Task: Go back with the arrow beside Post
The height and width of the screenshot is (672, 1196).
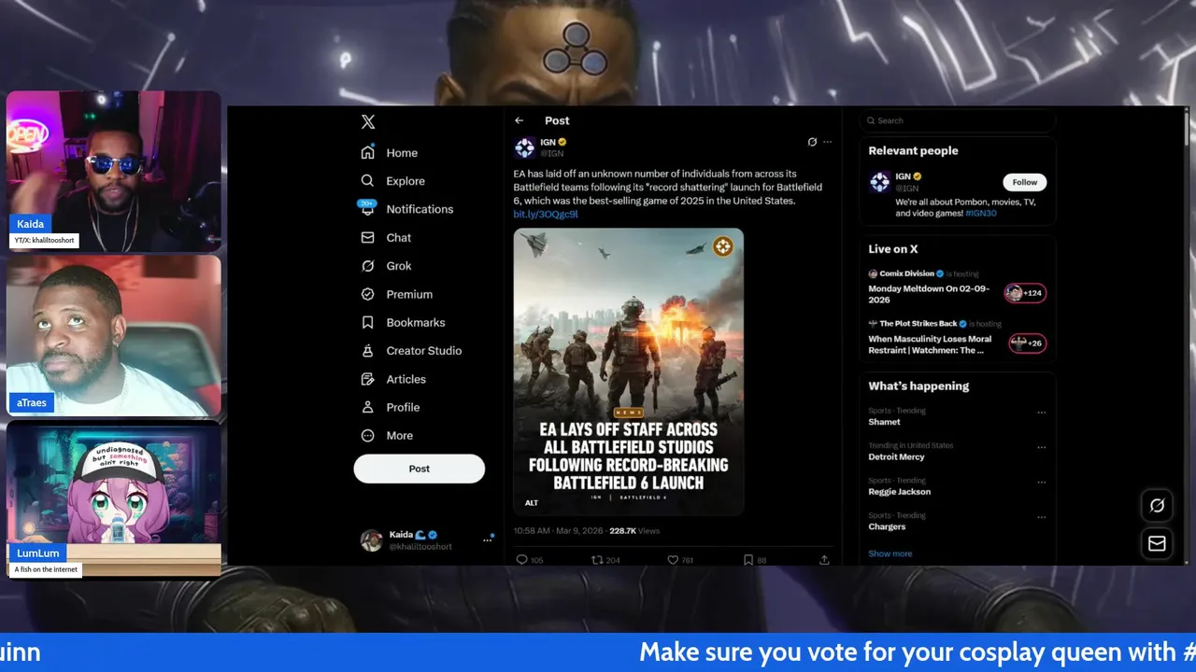Action: 520,120
